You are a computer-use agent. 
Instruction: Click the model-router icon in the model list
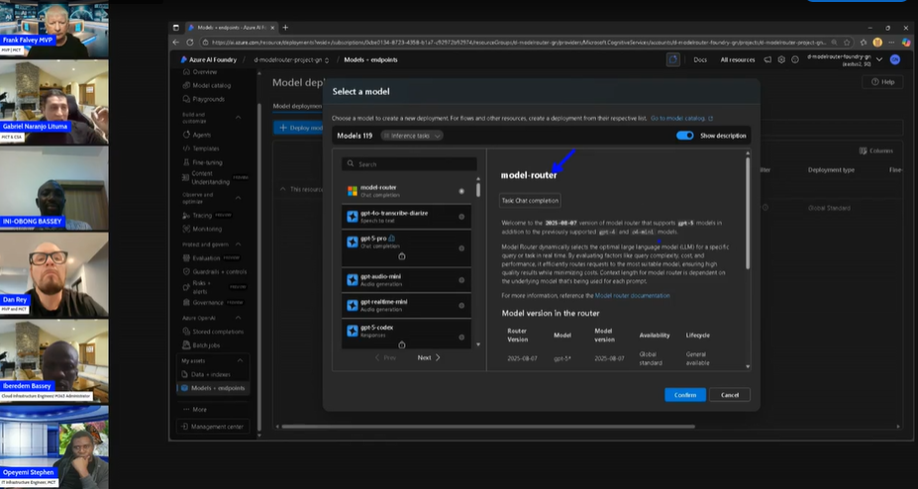coord(352,190)
